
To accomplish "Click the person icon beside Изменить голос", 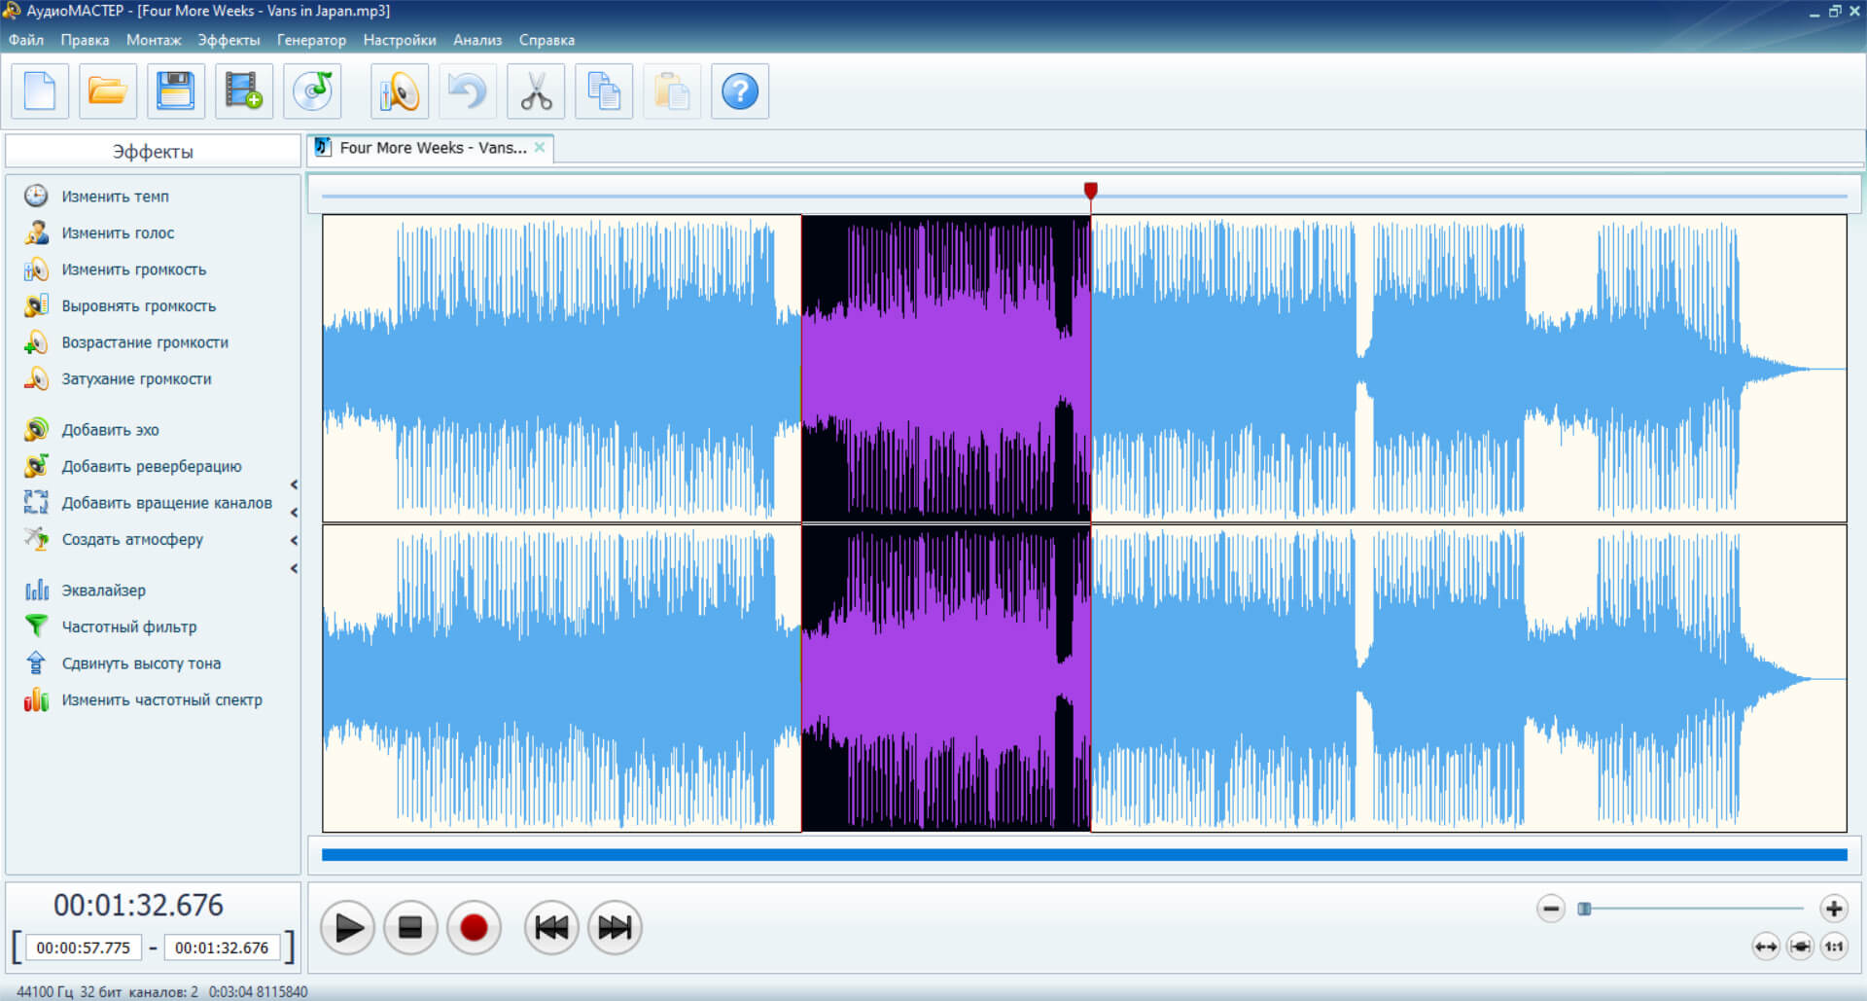I will [x=36, y=232].
